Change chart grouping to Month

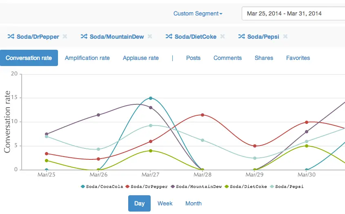(x=193, y=203)
